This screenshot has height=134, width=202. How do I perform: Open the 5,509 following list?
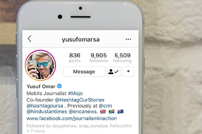(x=123, y=58)
